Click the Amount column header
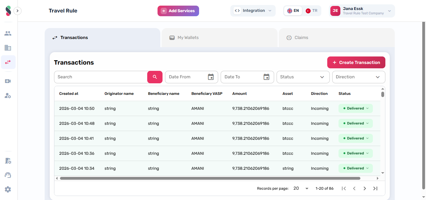This screenshot has height=200, width=426. pyautogui.click(x=239, y=94)
